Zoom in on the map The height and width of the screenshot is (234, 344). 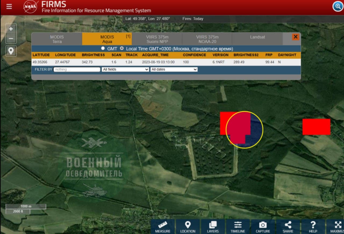pos(11,29)
